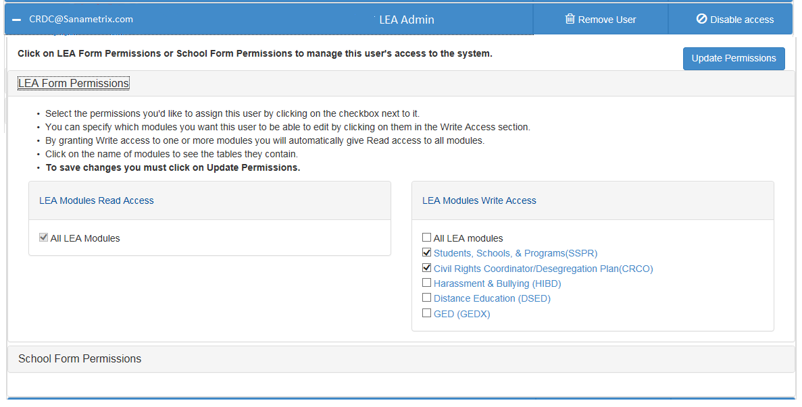
Task: Open the Distance Education (DSED) link
Action: (x=492, y=298)
